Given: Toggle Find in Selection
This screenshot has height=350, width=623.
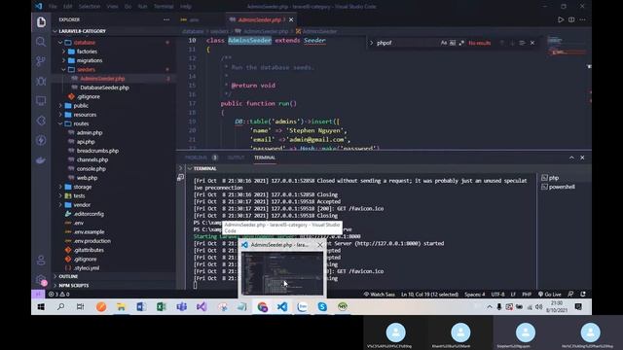Looking at the screenshot, I should click(522, 43).
